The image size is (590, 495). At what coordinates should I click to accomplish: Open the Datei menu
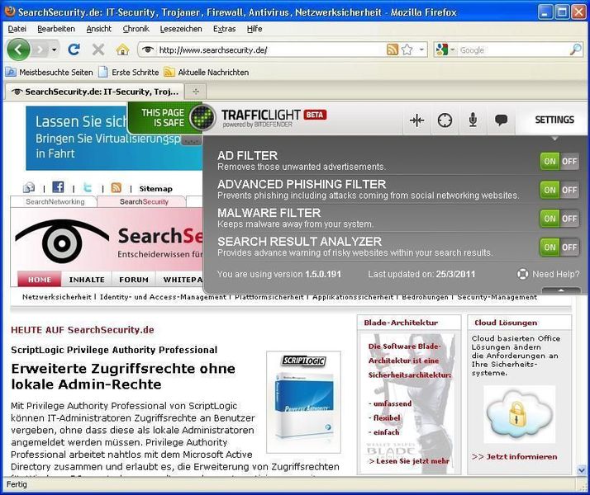click(x=17, y=29)
